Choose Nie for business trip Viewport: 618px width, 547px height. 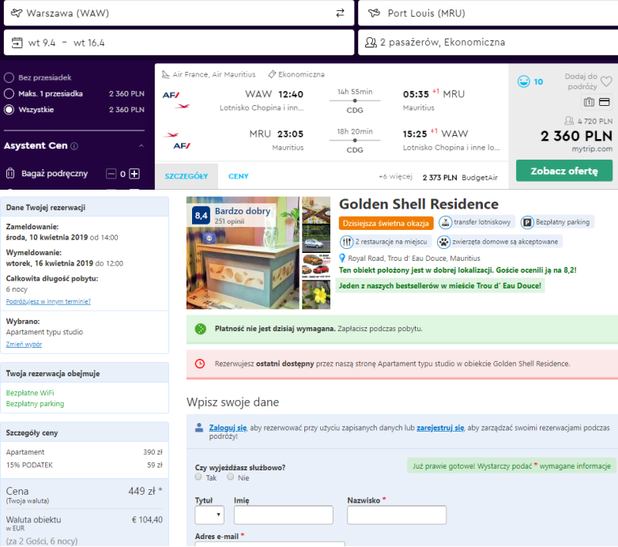(231, 477)
